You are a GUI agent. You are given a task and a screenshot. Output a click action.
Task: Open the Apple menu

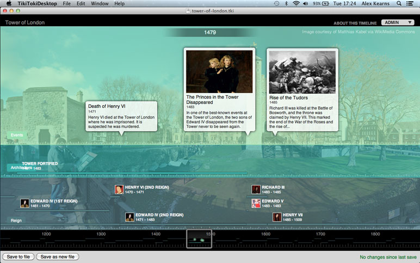[9, 3]
